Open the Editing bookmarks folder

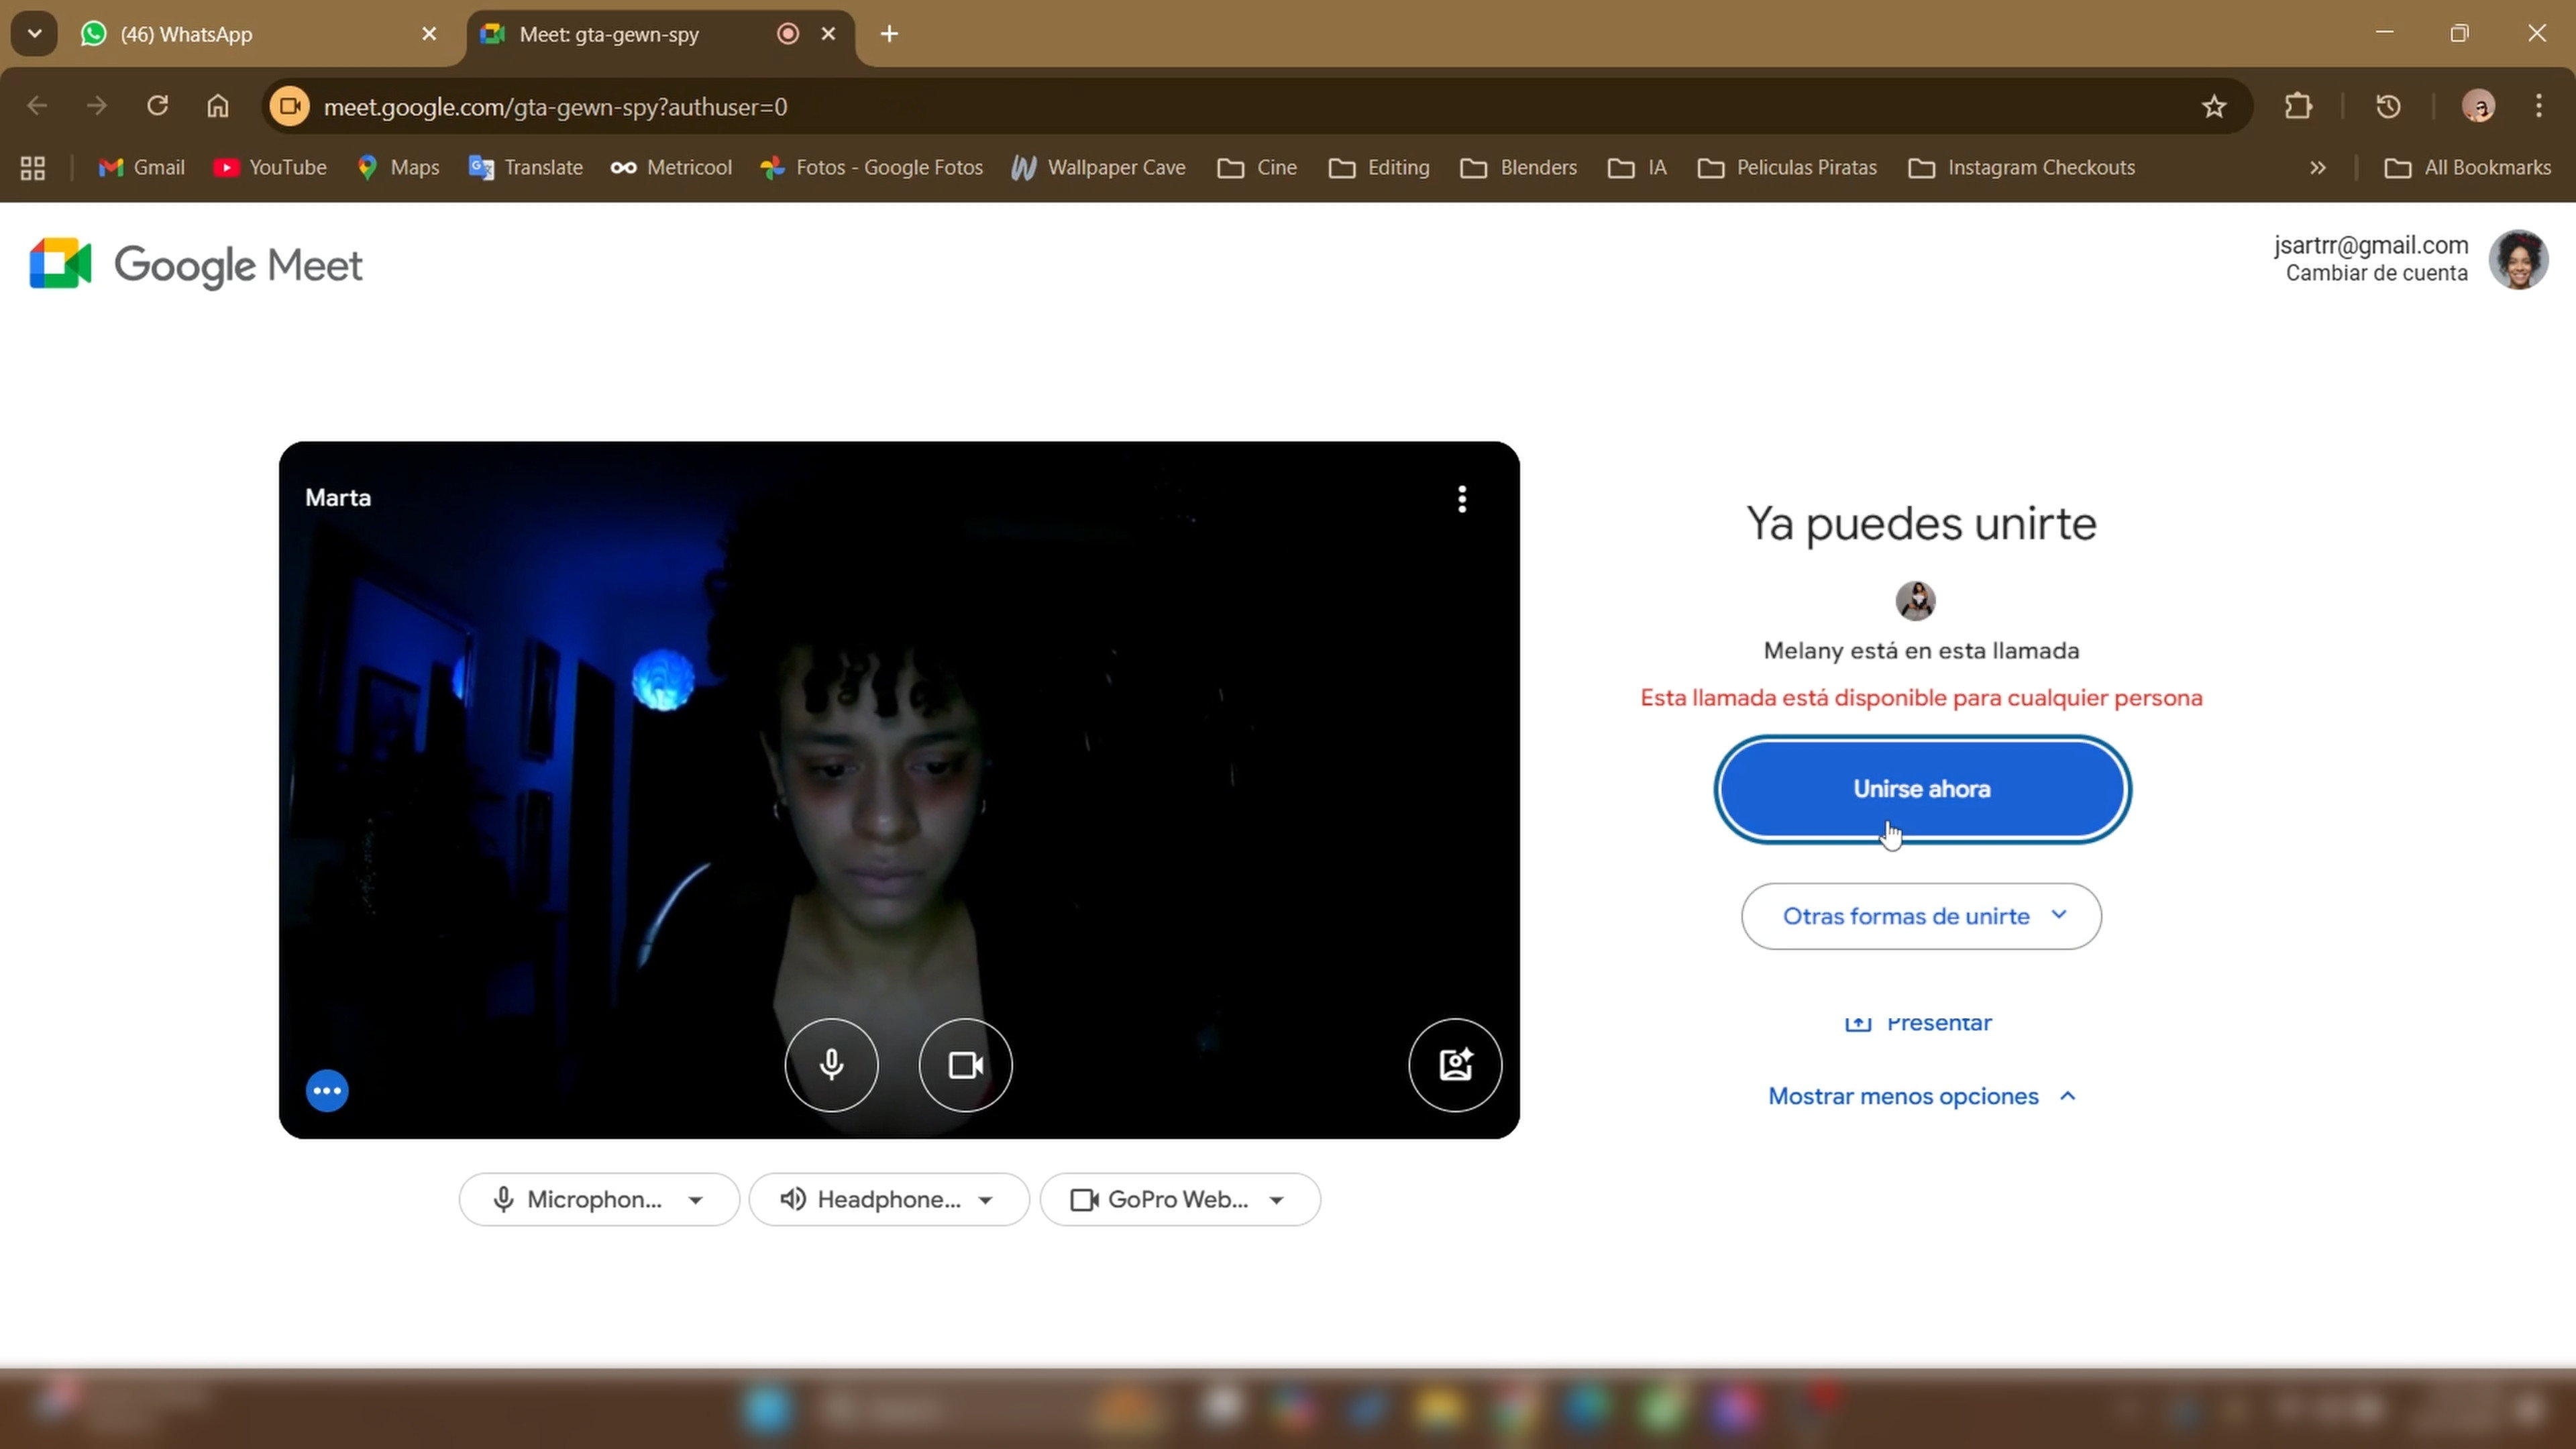(1378, 167)
